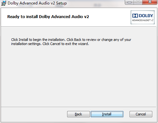Go back with the Back button
Viewport: 158px width, 123px height.
[79, 114]
